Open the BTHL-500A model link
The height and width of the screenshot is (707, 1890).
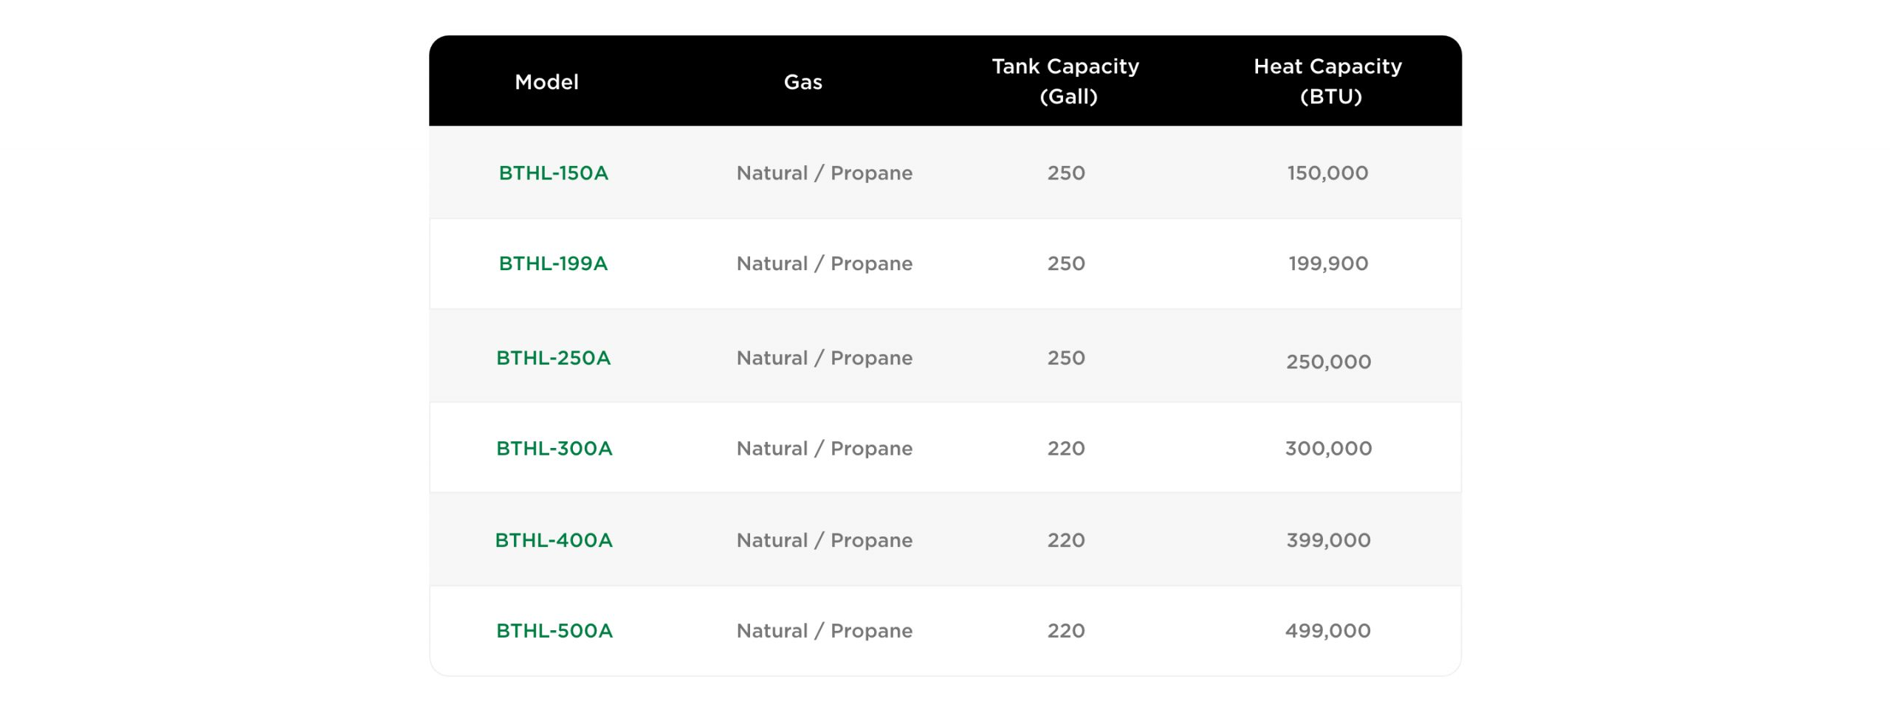pos(554,631)
